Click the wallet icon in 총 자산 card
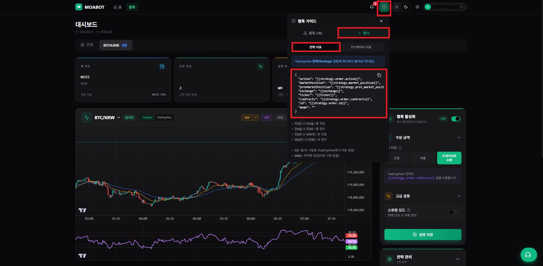The width and height of the screenshot is (543, 266). point(162,66)
